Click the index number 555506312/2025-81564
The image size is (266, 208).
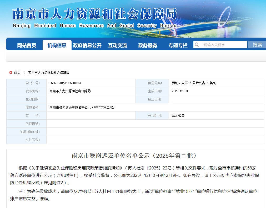[65, 83]
